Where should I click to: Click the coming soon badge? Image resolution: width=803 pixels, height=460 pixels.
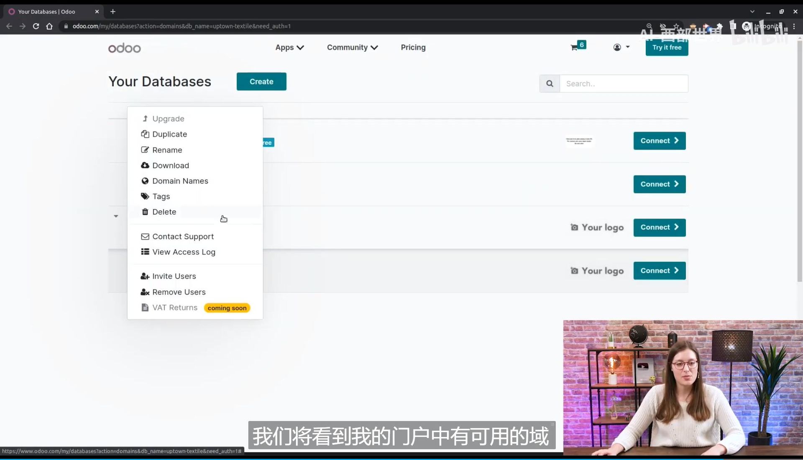tap(227, 308)
